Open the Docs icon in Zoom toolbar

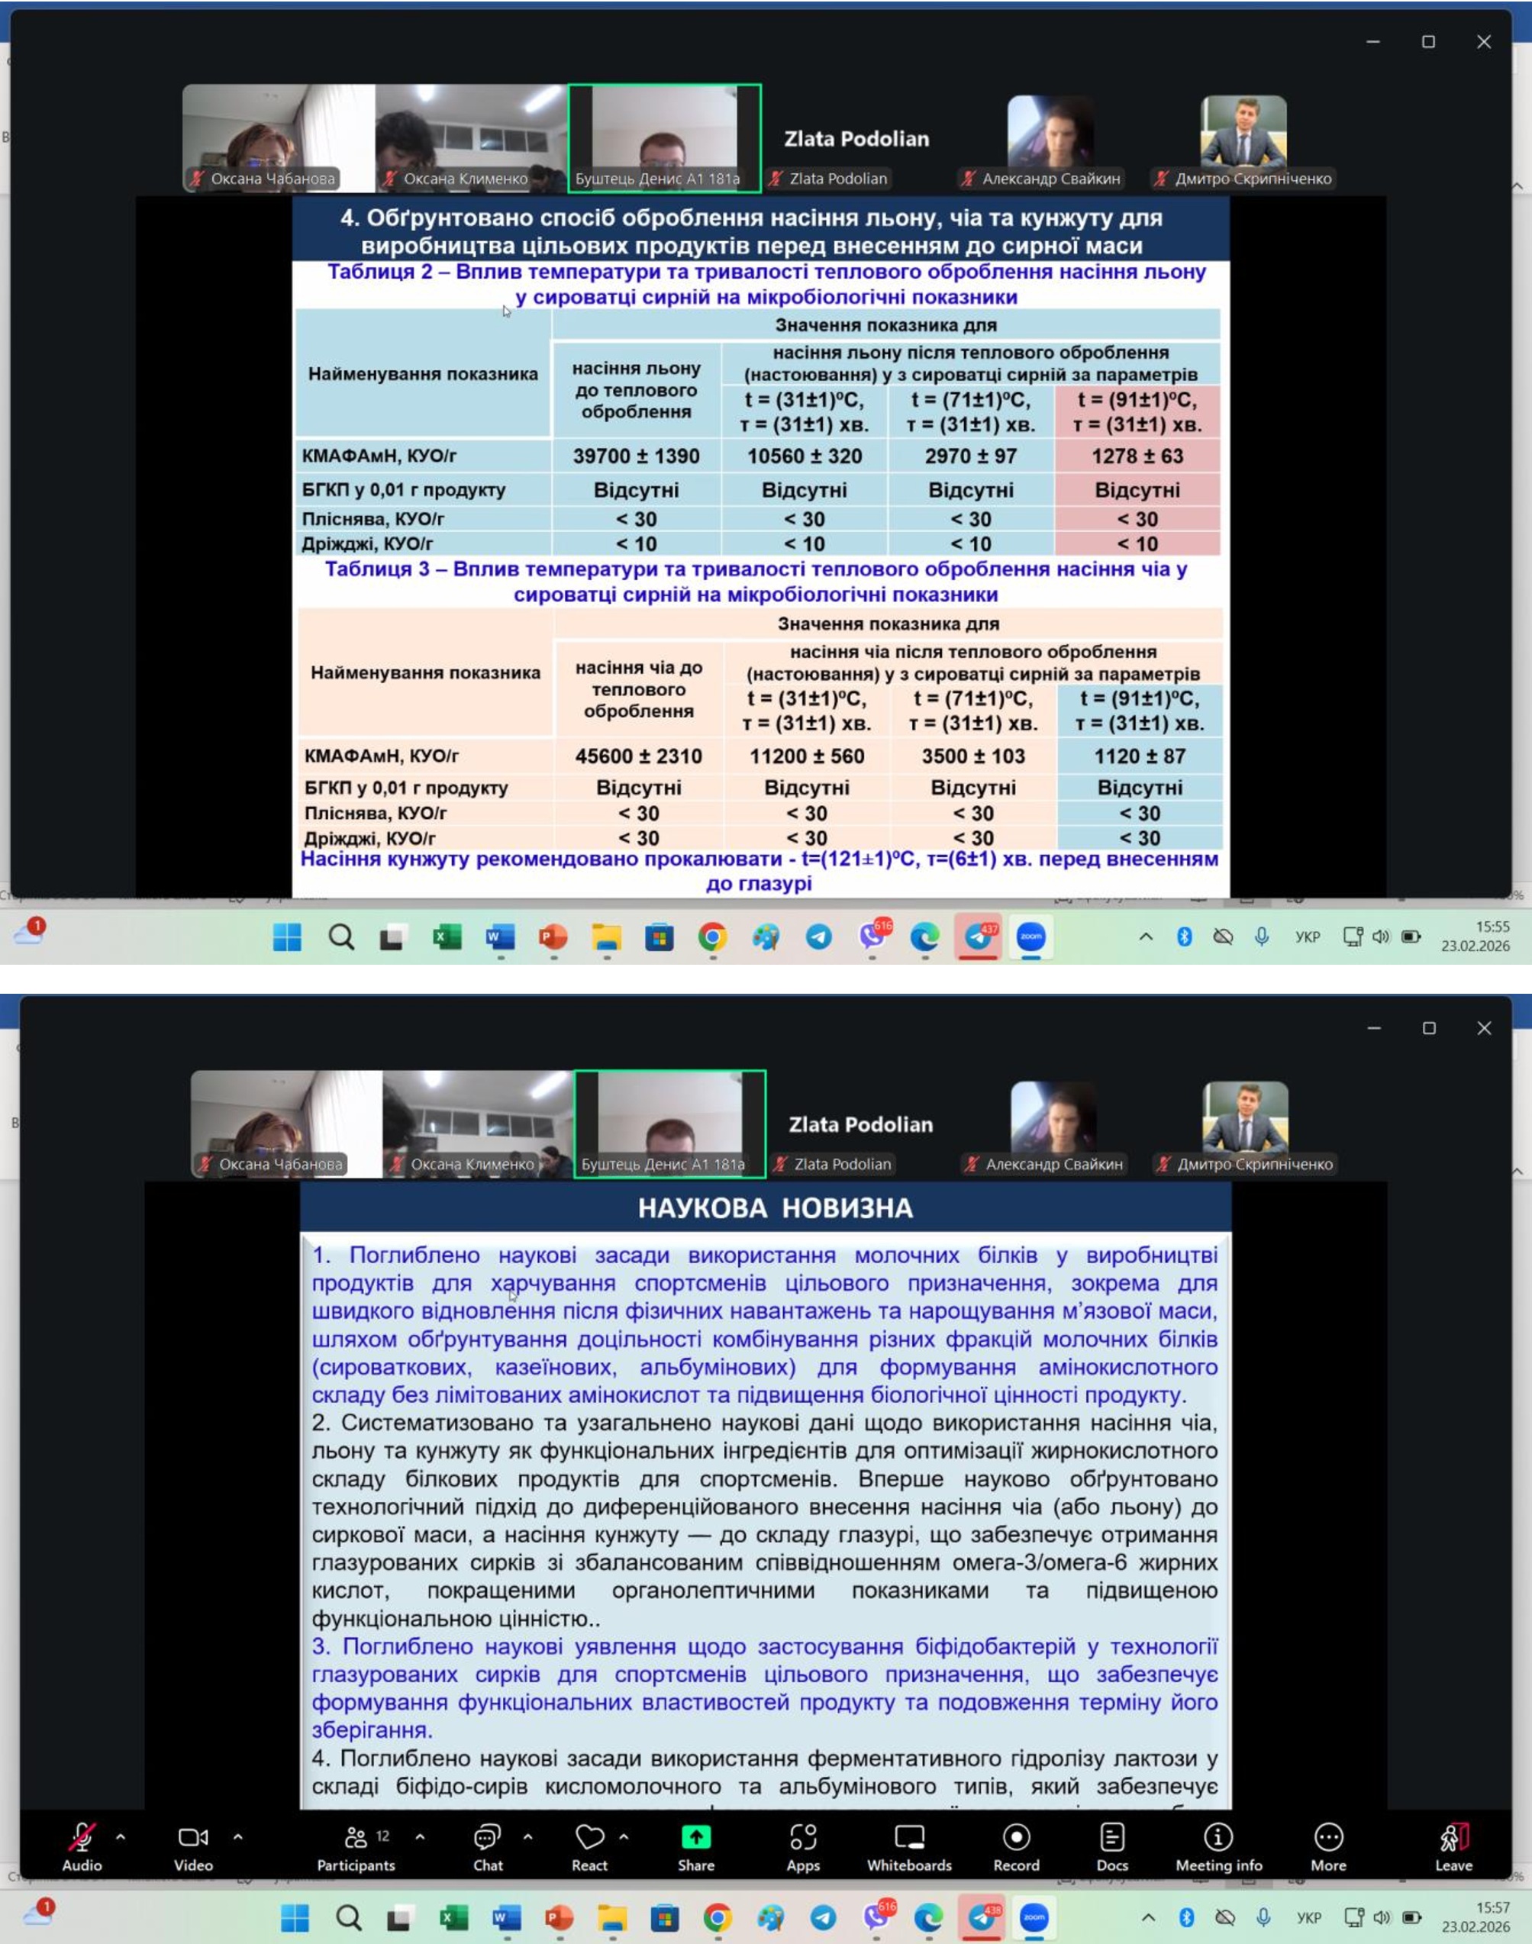coord(1111,1838)
